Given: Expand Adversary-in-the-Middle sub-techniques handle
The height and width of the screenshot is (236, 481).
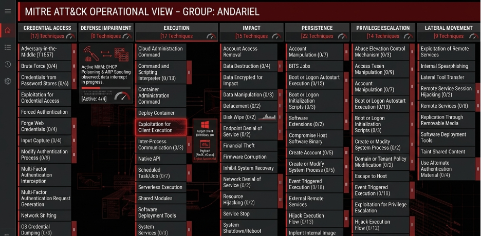Looking at the screenshot, I should click(x=74, y=52).
